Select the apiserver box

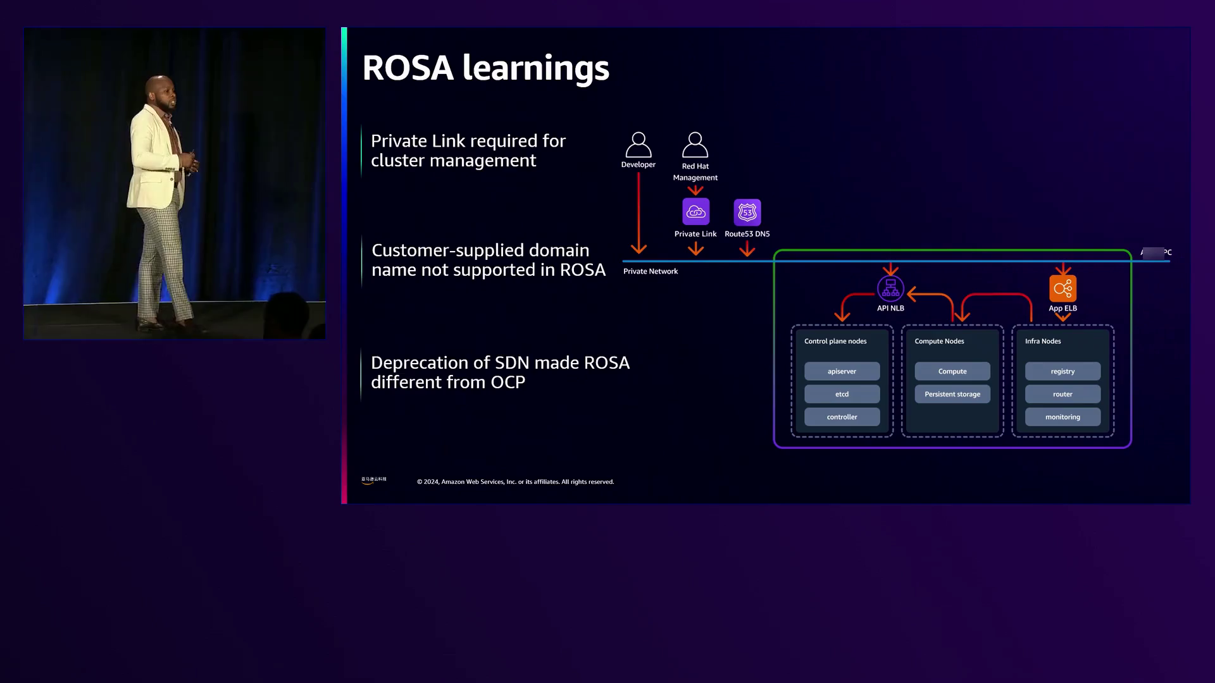tap(842, 371)
